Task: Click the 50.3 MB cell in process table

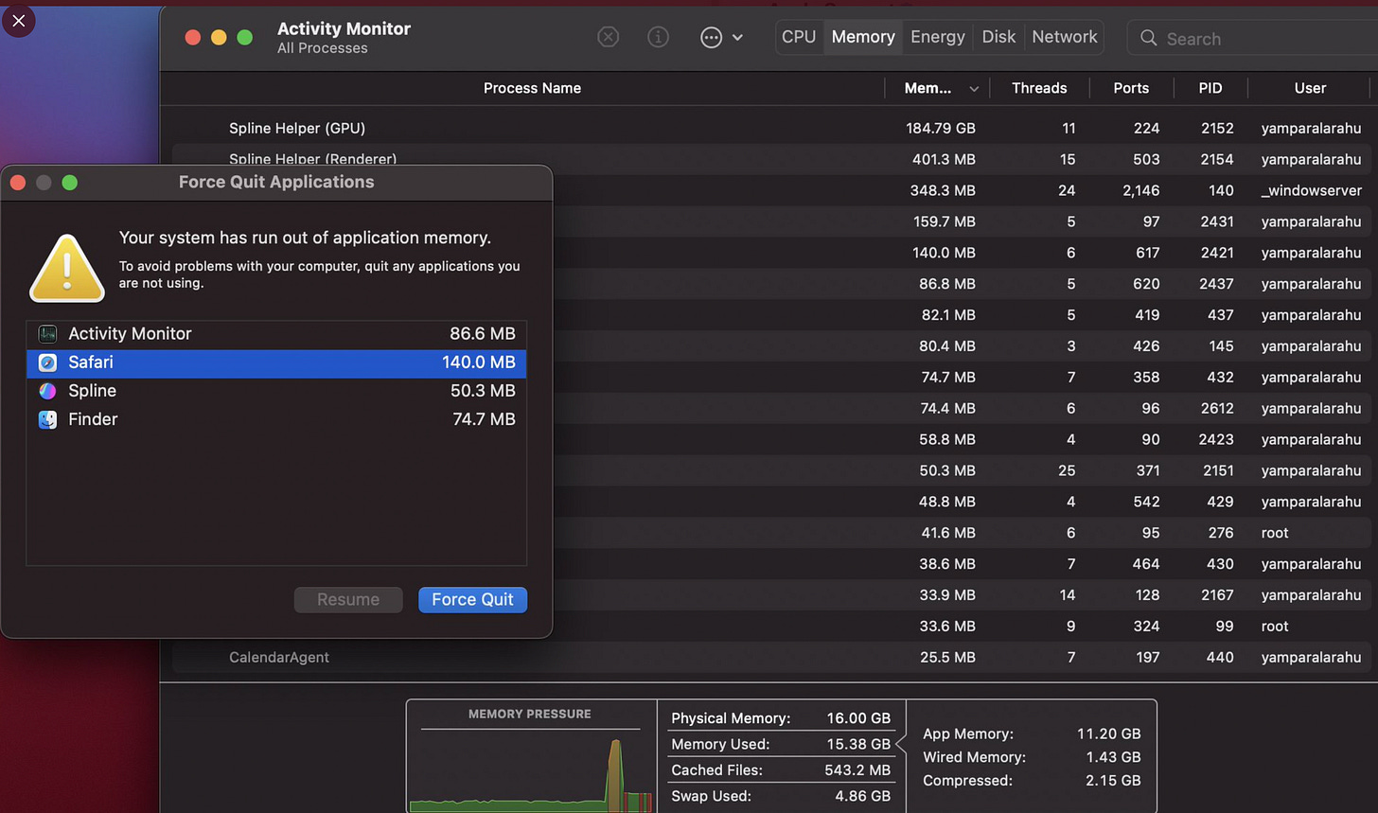Action: pos(946,470)
